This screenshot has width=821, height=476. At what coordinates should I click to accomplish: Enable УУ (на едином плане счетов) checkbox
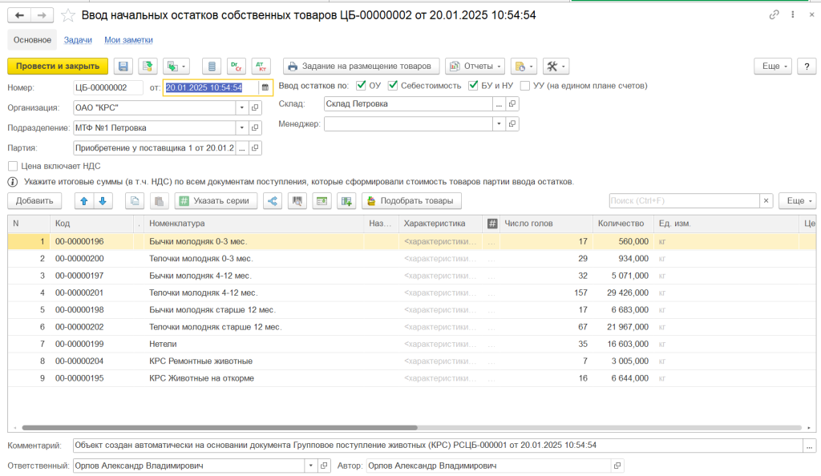(525, 86)
